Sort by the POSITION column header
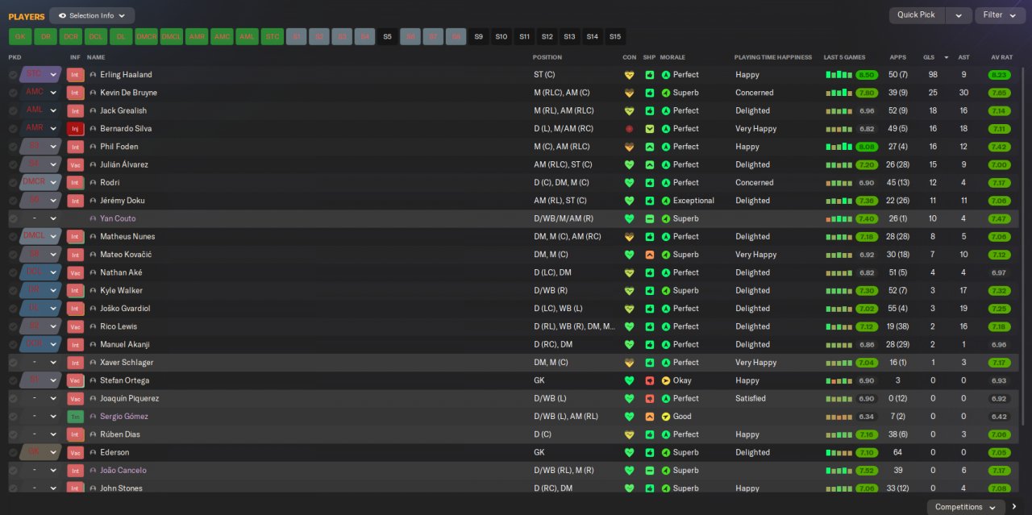Image resolution: width=1032 pixels, height=515 pixels. pos(547,57)
